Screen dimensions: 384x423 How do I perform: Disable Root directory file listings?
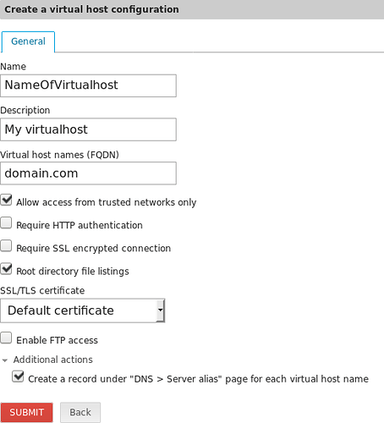(6, 269)
